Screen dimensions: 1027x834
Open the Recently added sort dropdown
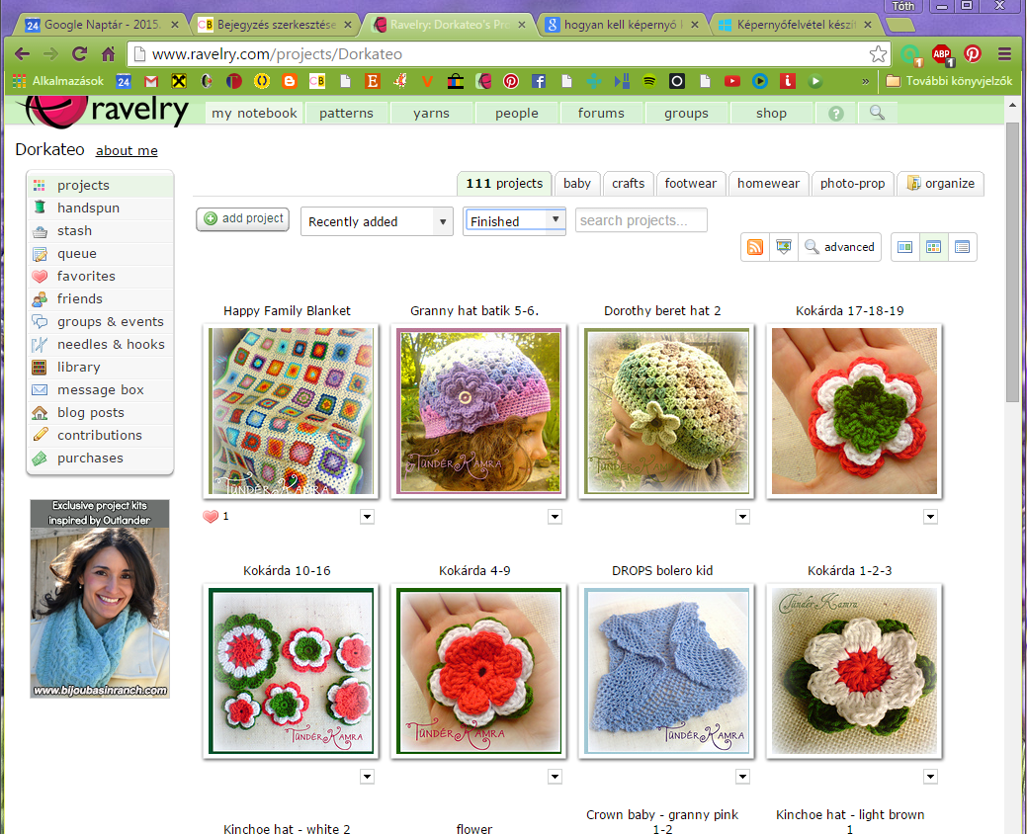[377, 221]
